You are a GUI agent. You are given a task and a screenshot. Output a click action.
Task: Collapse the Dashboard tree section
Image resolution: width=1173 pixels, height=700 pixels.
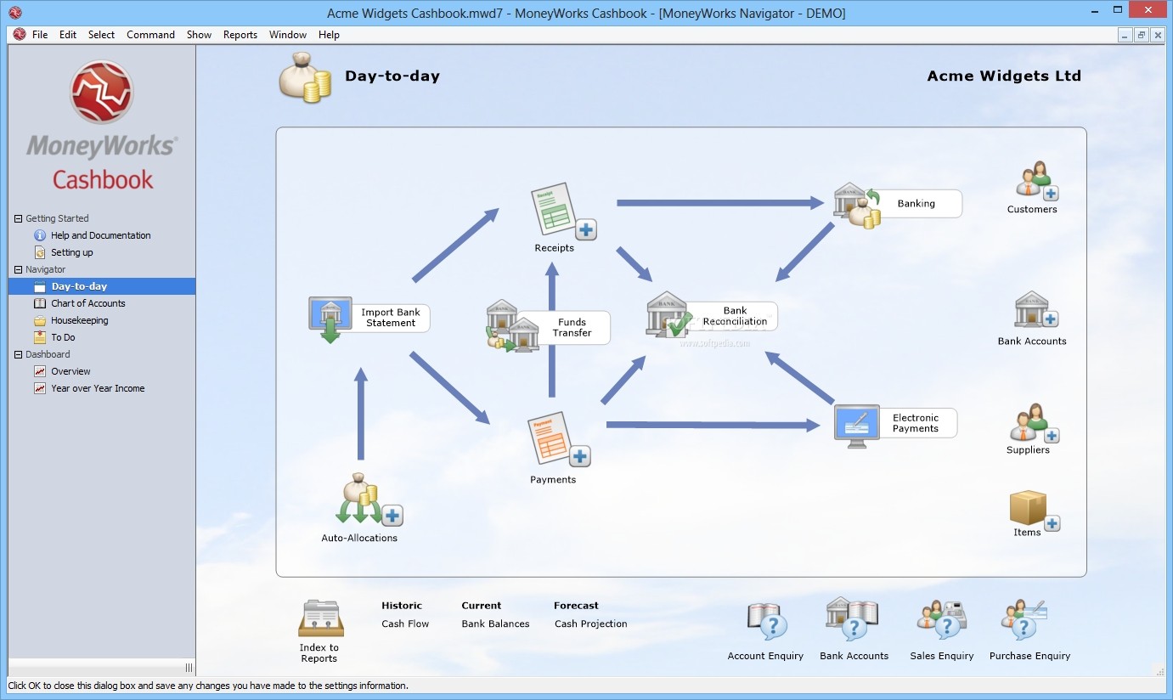click(18, 354)
